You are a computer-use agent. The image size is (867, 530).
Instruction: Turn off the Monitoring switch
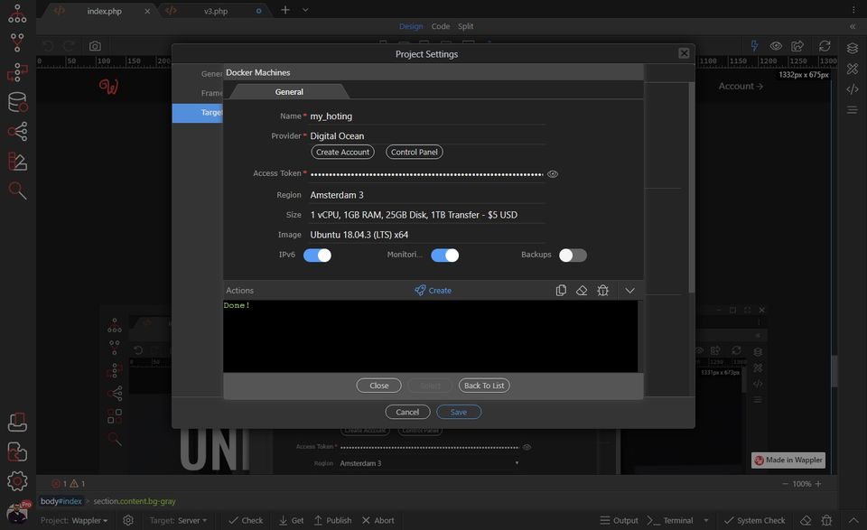[x=444, y=256]
